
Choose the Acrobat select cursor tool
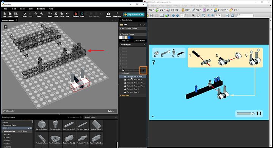pyautogui.click(x=193, y=15)
